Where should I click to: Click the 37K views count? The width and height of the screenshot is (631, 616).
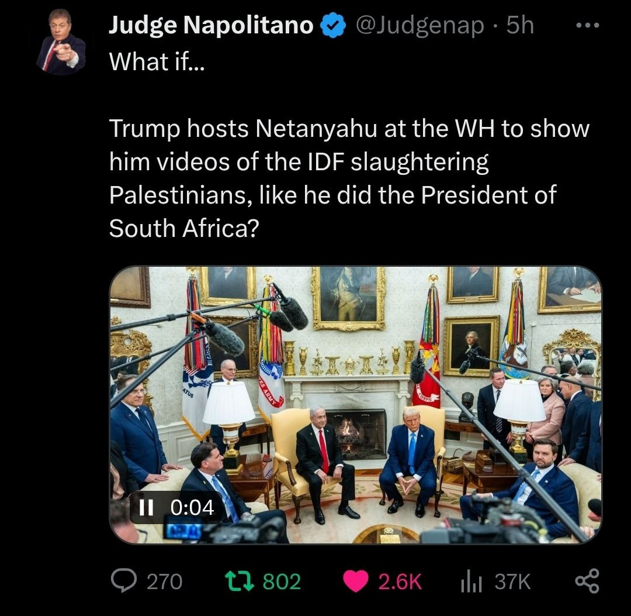(513, 581)
